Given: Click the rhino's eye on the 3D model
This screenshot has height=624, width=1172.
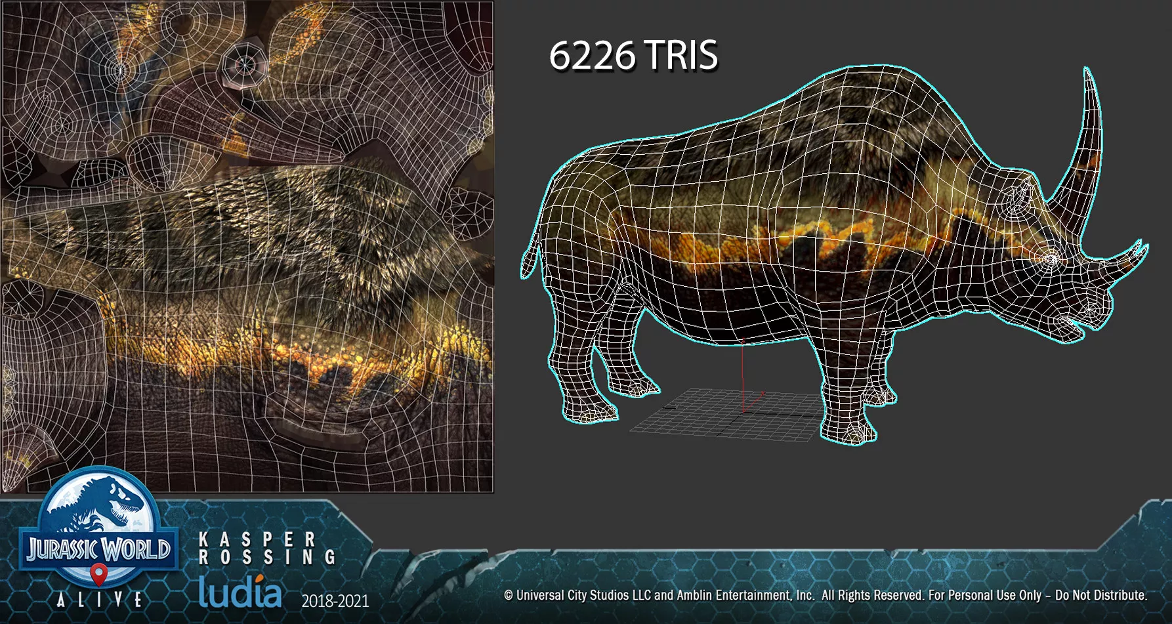Looking at the screenshot, I should (1051, 259).
